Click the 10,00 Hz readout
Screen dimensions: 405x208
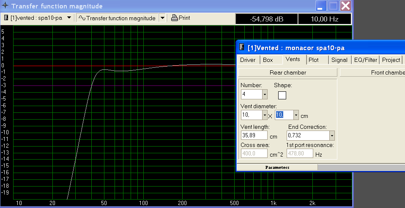click(325, 19)
